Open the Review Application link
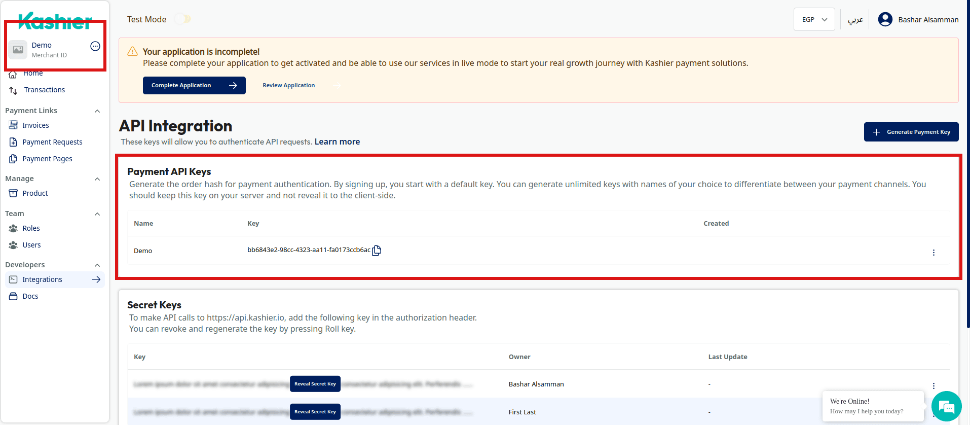 click(x=289, y=85)
